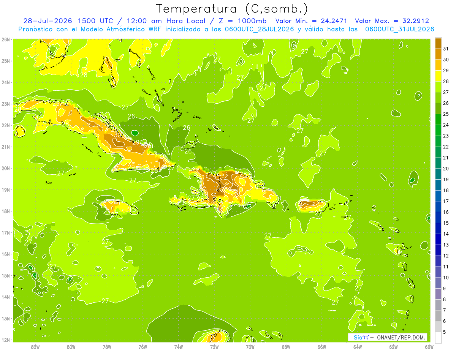456x352 pixels.
Task: Click the 22N latitude axis label
Action: pos(6,125)
